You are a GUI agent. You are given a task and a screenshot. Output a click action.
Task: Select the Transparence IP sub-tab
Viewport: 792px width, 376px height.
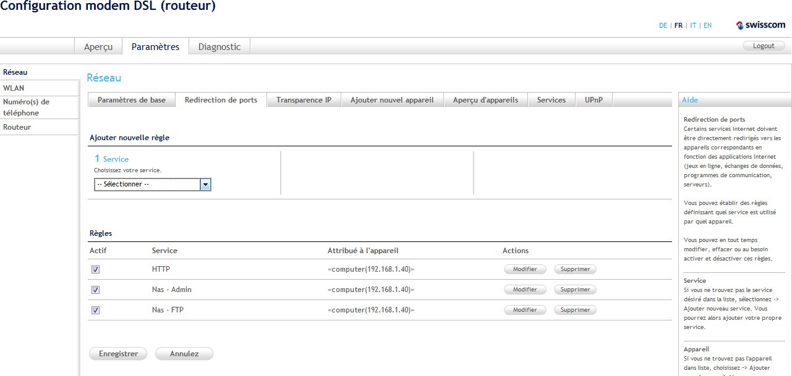[304, 99]
